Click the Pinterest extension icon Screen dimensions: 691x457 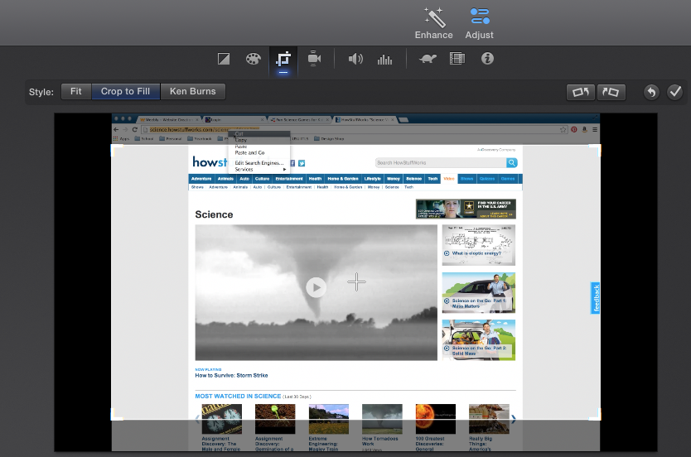[574, 129]
